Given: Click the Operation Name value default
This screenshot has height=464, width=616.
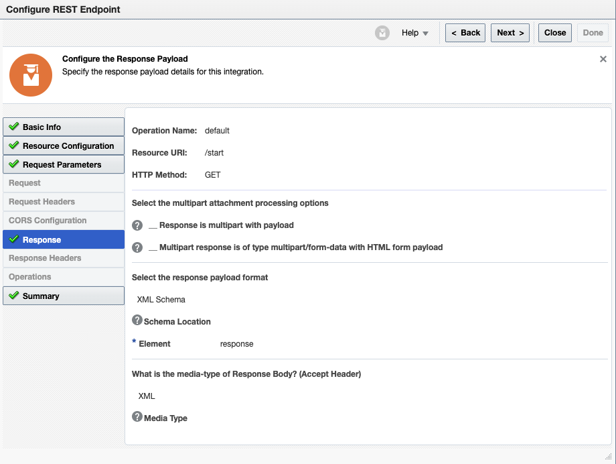Looking at the screenshot, I should pos(217,131).
